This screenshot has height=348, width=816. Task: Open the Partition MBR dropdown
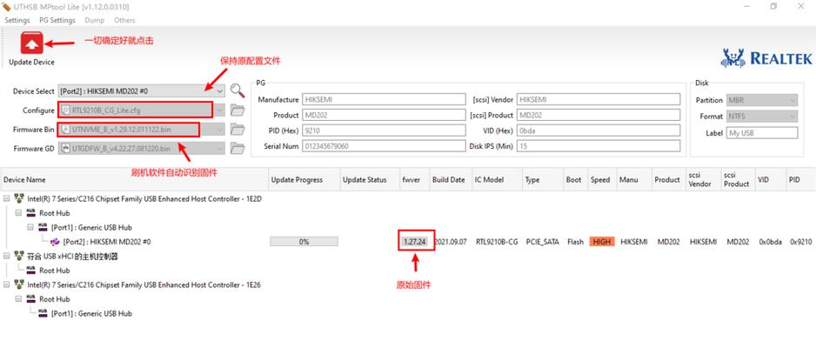(x=793, y=100)
